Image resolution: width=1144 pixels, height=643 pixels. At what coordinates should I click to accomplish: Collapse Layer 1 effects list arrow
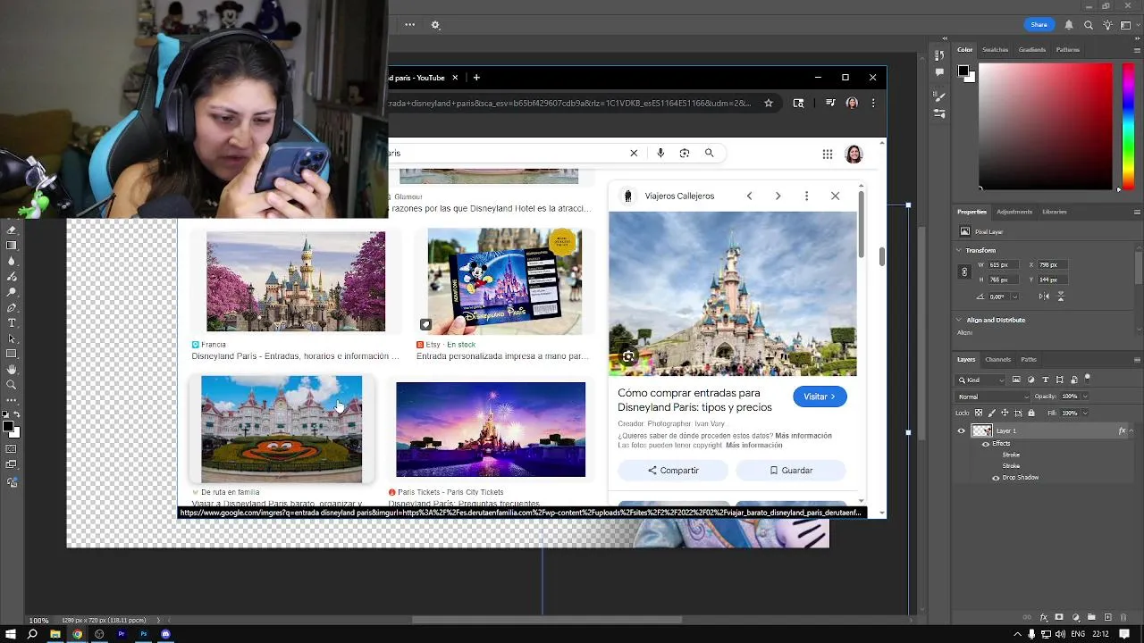(1131, 430)
